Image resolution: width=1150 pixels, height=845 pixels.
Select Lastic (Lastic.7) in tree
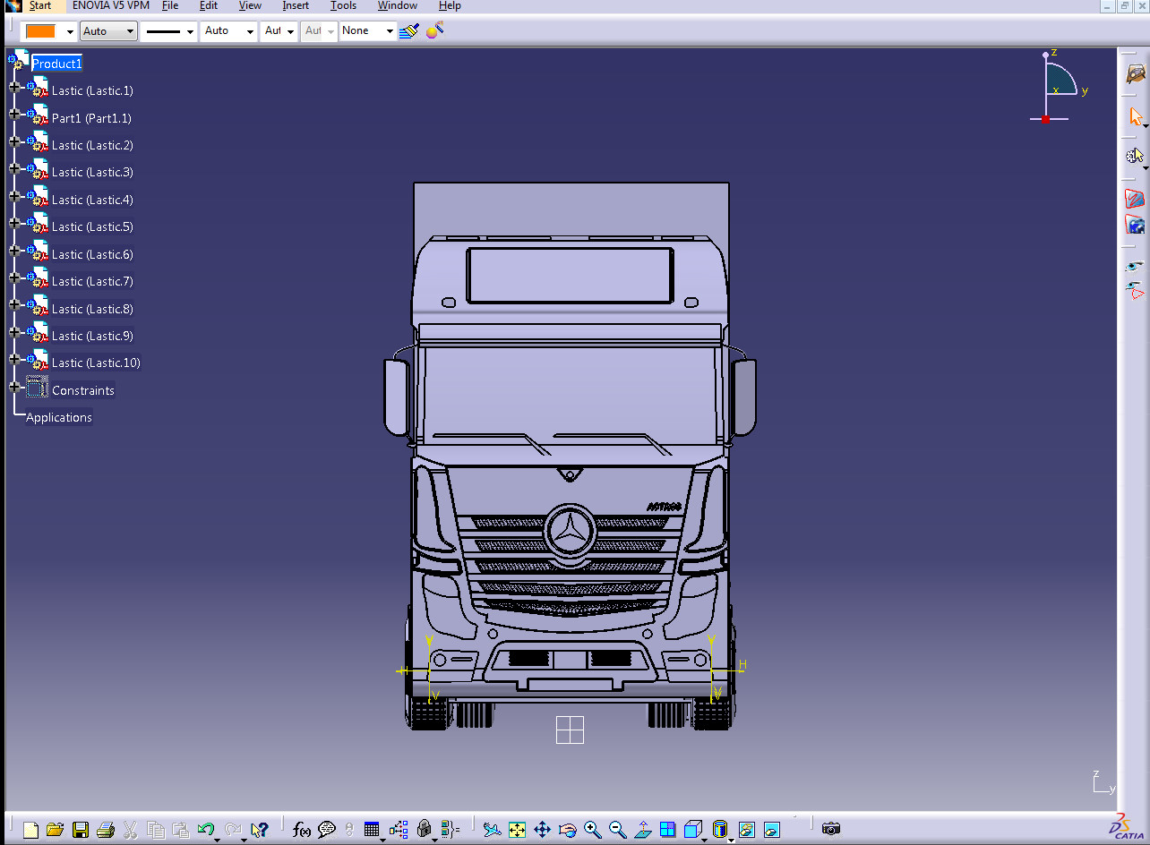[x=92, y=281]
